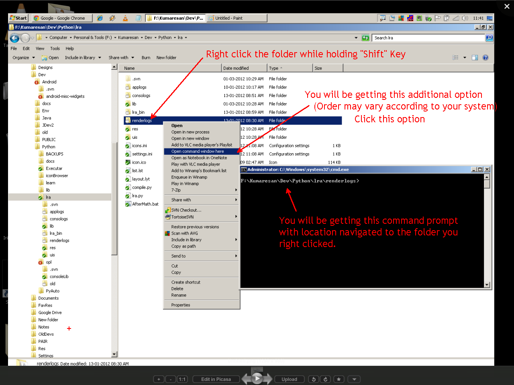This screenshot has height=385, width=514.
Task: Open the change-view dropdown arrow
Action: click(x=465, y=57)
